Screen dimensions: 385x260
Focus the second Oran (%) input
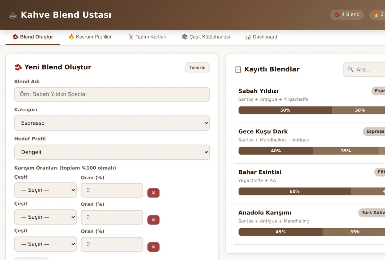point(112,217)
